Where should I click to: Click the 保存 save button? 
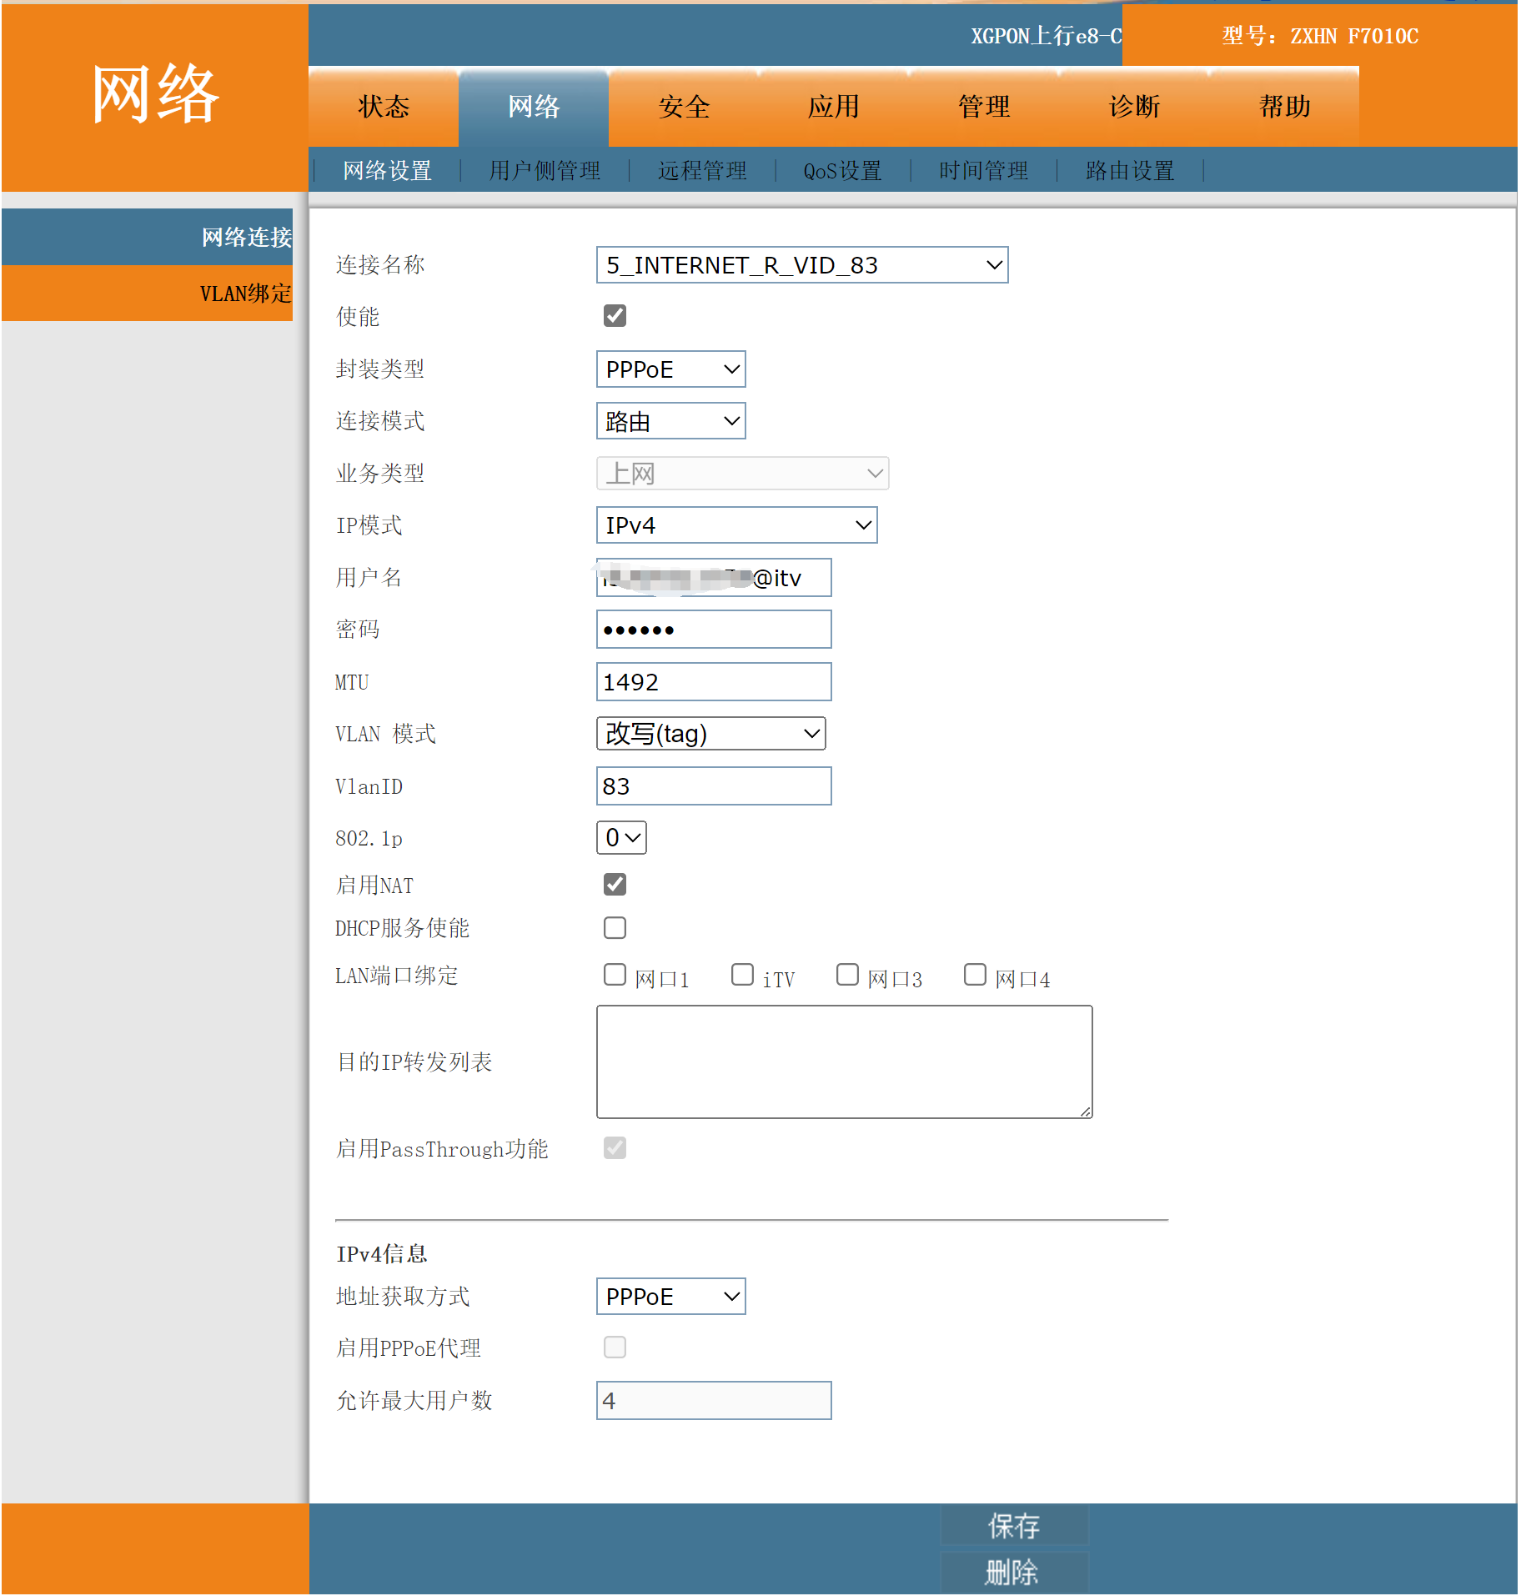pyautogui.click(x=1014, y=1526)
